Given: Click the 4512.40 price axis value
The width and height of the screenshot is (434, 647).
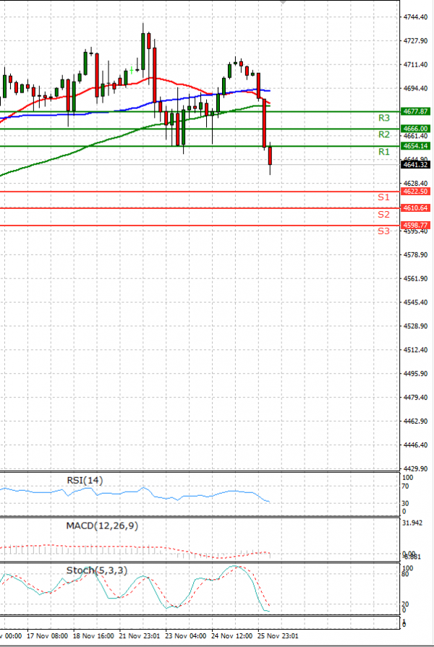Looking at the screenshot, I should (415, 350).
